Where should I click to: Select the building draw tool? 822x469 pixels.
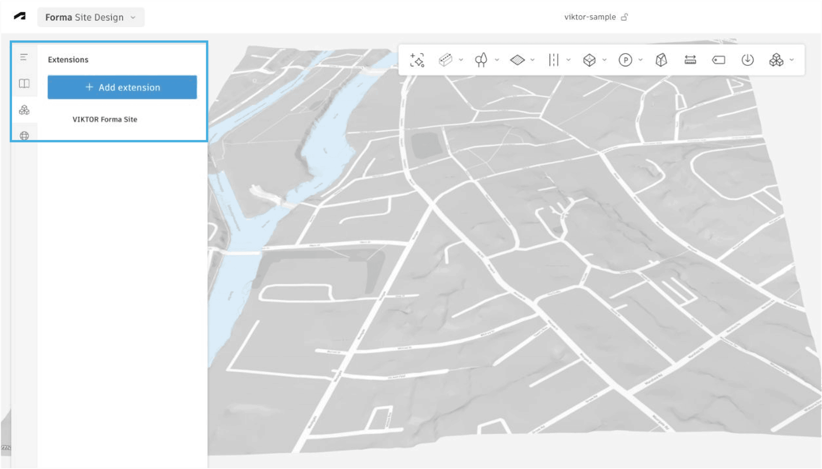click(445, 60)
